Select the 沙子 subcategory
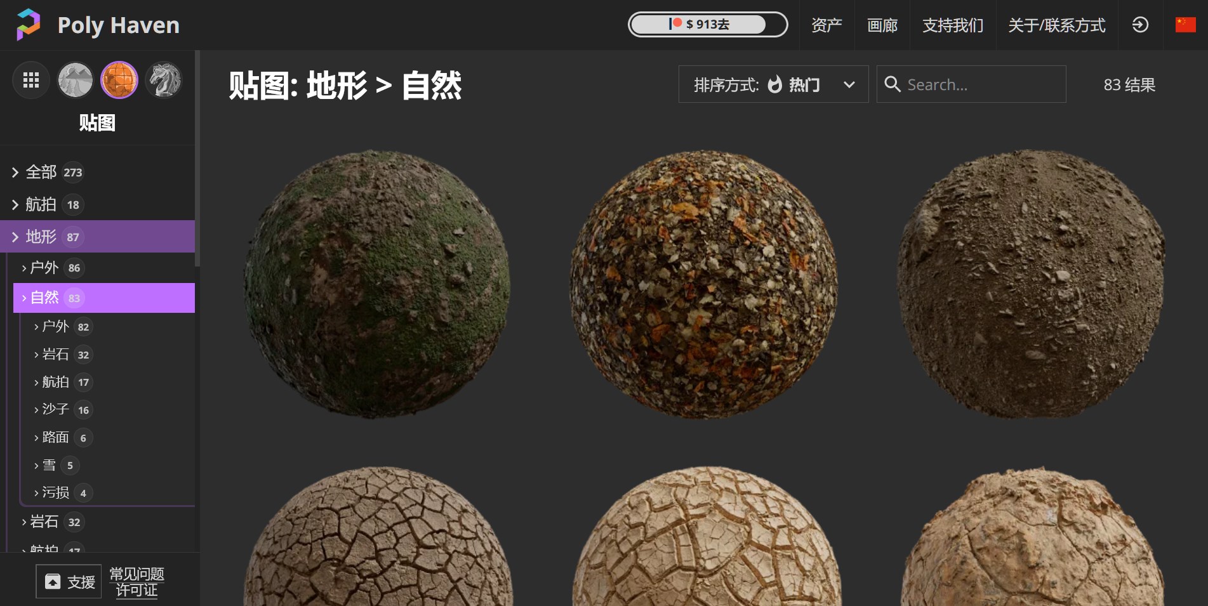The height and width of the screenshot is (606, 1208). 56,409
